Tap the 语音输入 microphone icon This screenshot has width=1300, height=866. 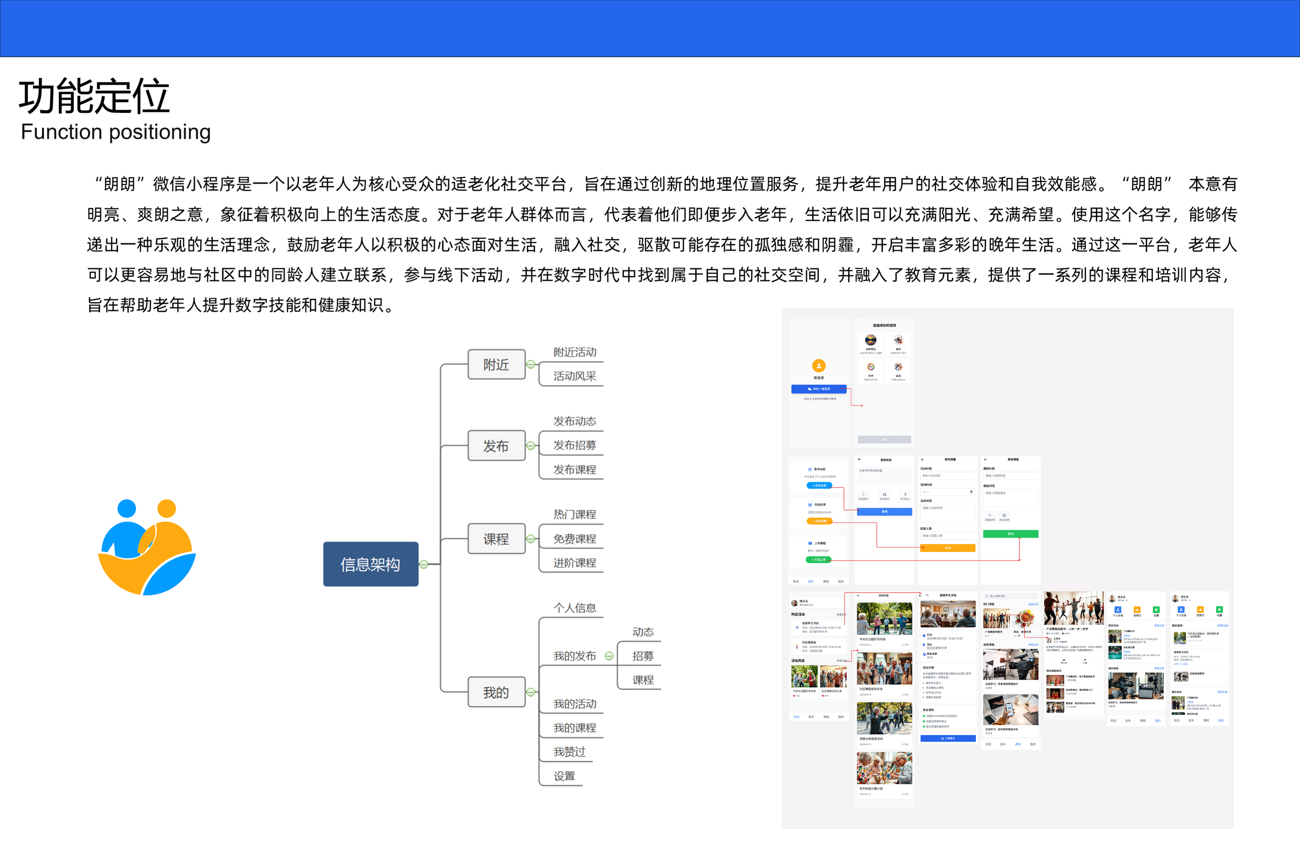[905, 494]
